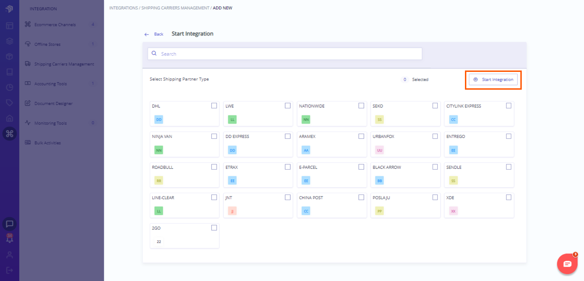
Task: Select Shipping Carriers Management in sidebar
Action: point(64,64)
